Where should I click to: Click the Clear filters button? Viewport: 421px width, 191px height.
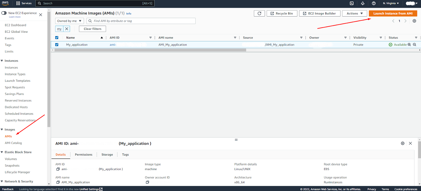coord(93,29)
